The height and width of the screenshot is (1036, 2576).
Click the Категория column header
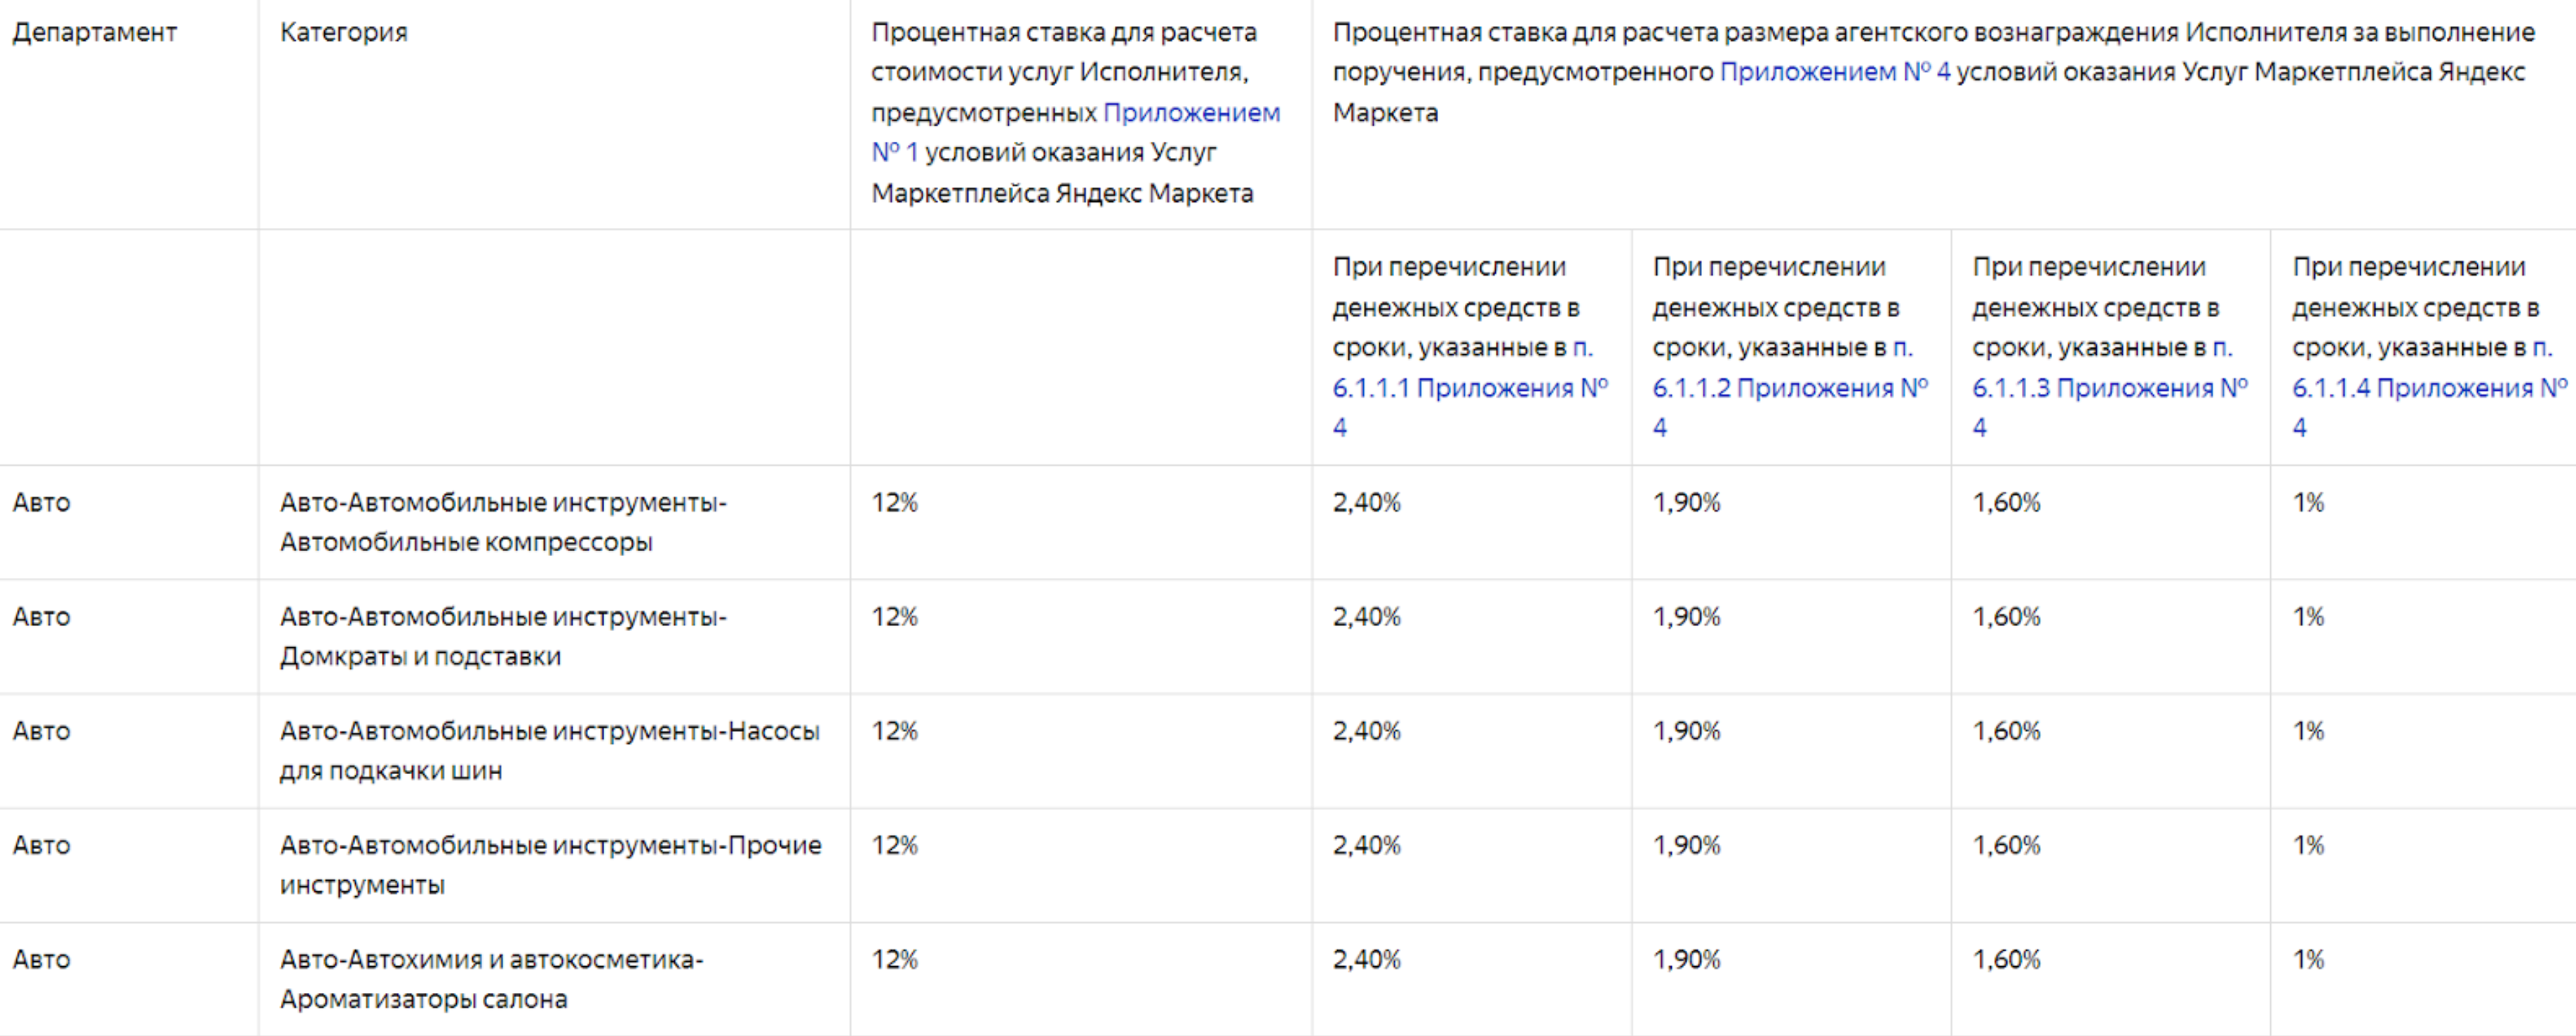click(343, 32)
